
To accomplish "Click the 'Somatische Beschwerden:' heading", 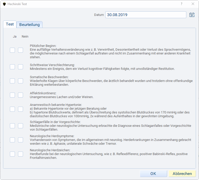I will pyautogui.click(x=49, y=77).
